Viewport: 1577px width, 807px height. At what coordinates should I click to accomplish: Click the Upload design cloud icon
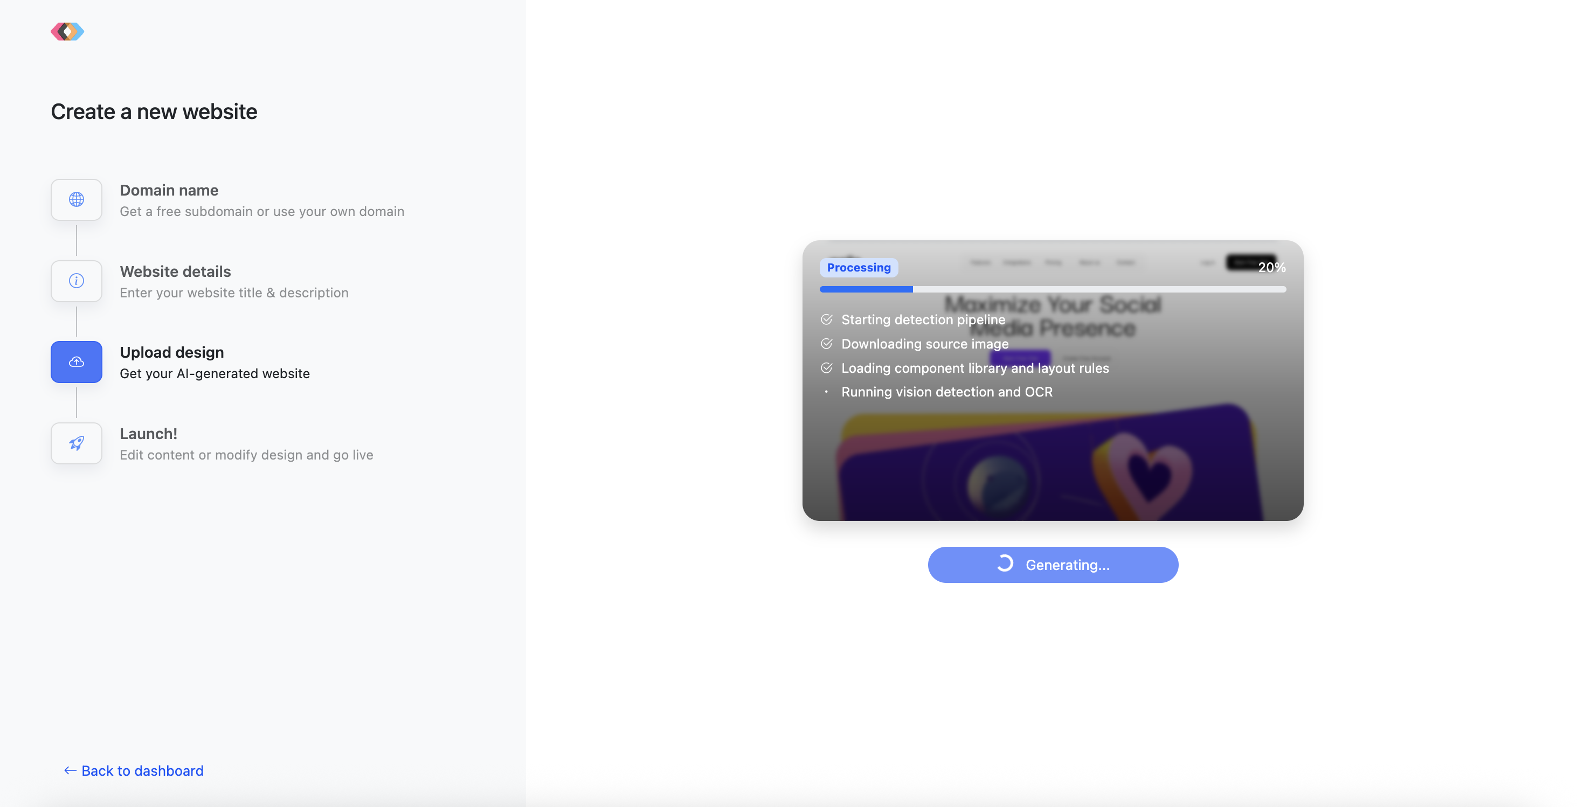(x=77, y=362)
